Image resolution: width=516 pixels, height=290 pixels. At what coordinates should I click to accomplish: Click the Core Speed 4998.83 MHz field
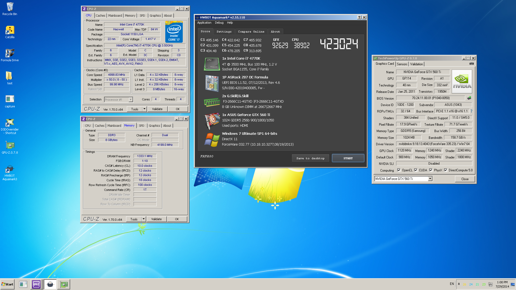point(117,75)
